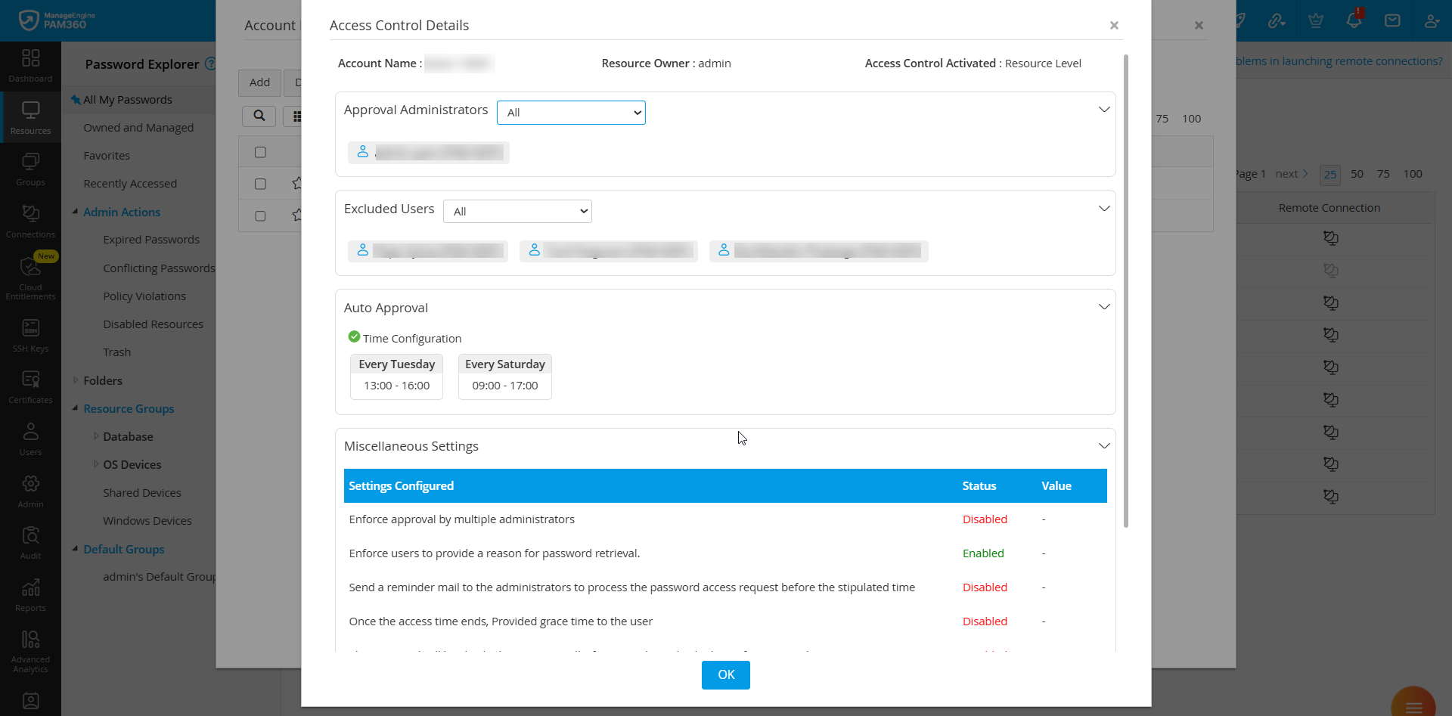Mark the second account row checkbox
Screen dimensions: 1452x716
(x=260, y=215)
